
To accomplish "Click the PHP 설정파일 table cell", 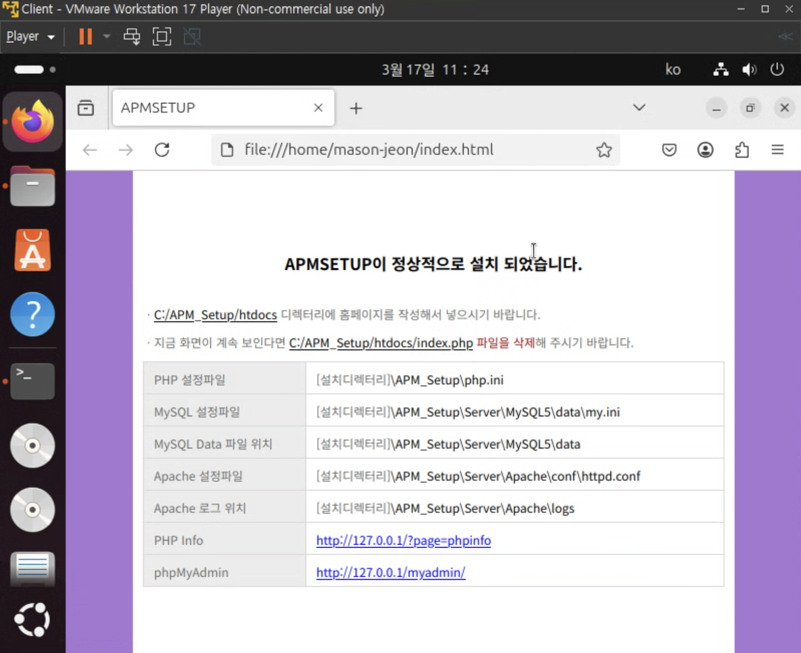I will click(x=225, y=378).
